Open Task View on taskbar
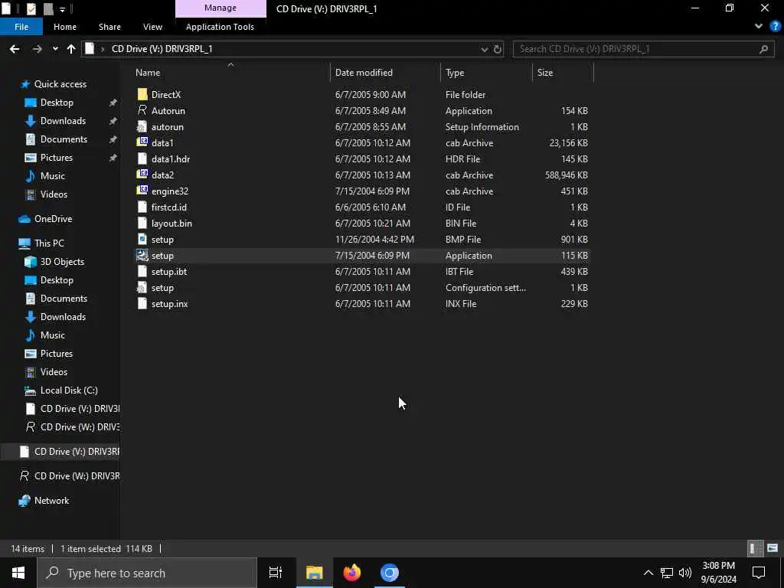The width and height of the screenshot is (784, 588). (276, 573)
